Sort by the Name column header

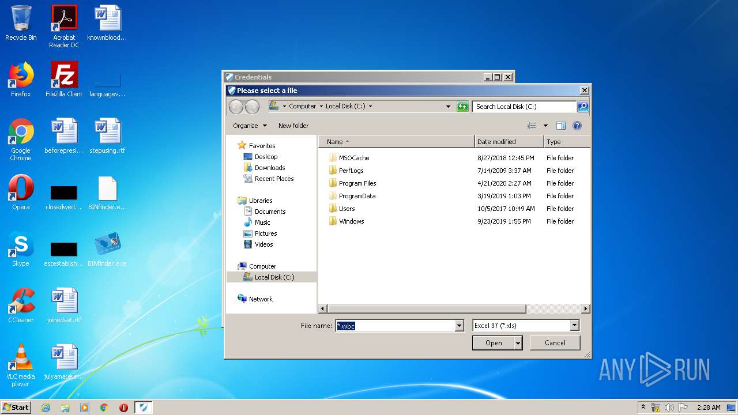(x=397, y=142)
